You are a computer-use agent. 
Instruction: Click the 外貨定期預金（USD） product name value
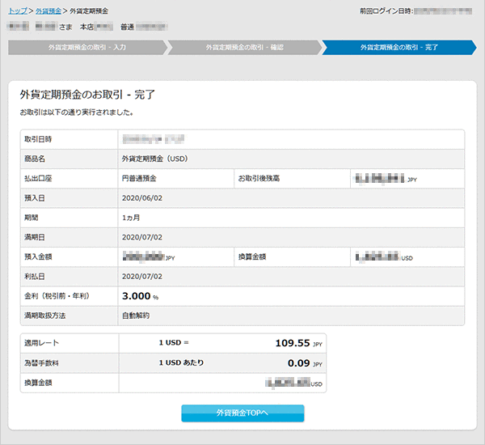click(154, 159)
